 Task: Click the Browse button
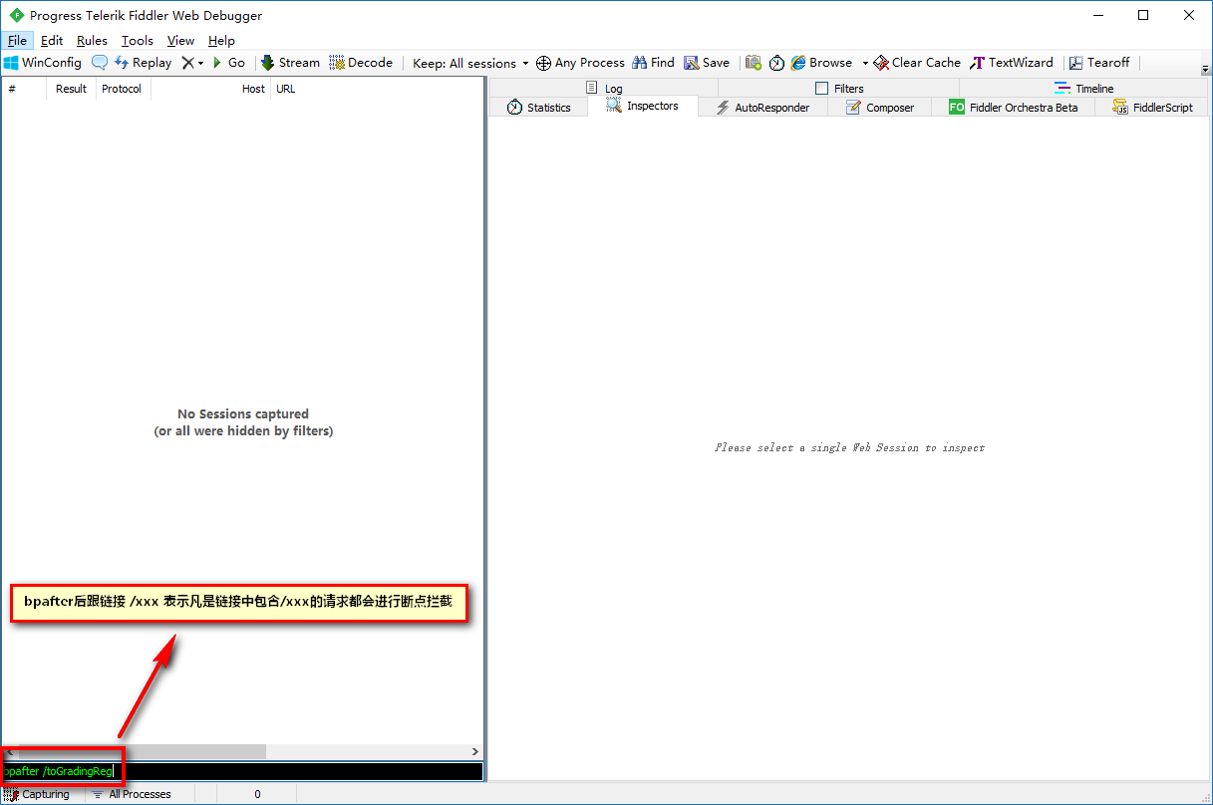pos(822,63)
